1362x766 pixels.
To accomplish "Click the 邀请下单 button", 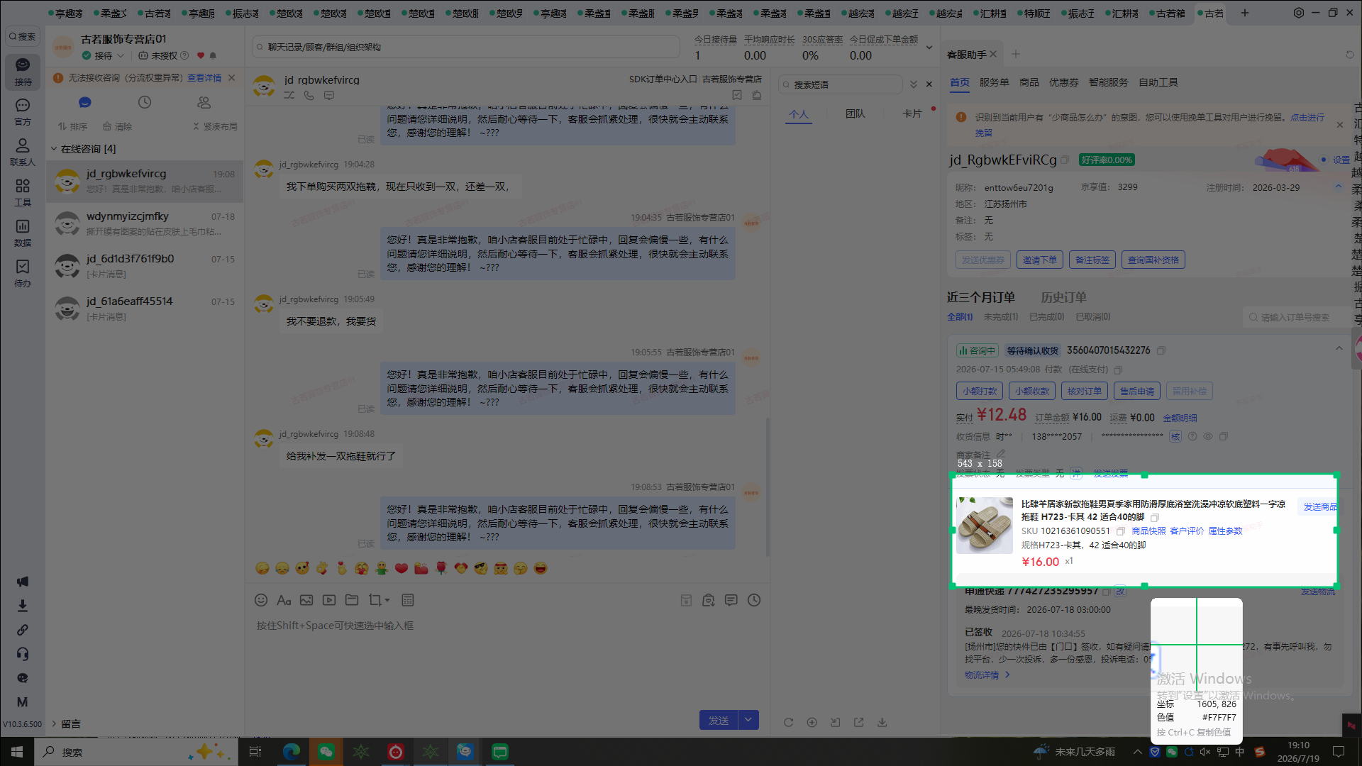I will click(1039, 260).
